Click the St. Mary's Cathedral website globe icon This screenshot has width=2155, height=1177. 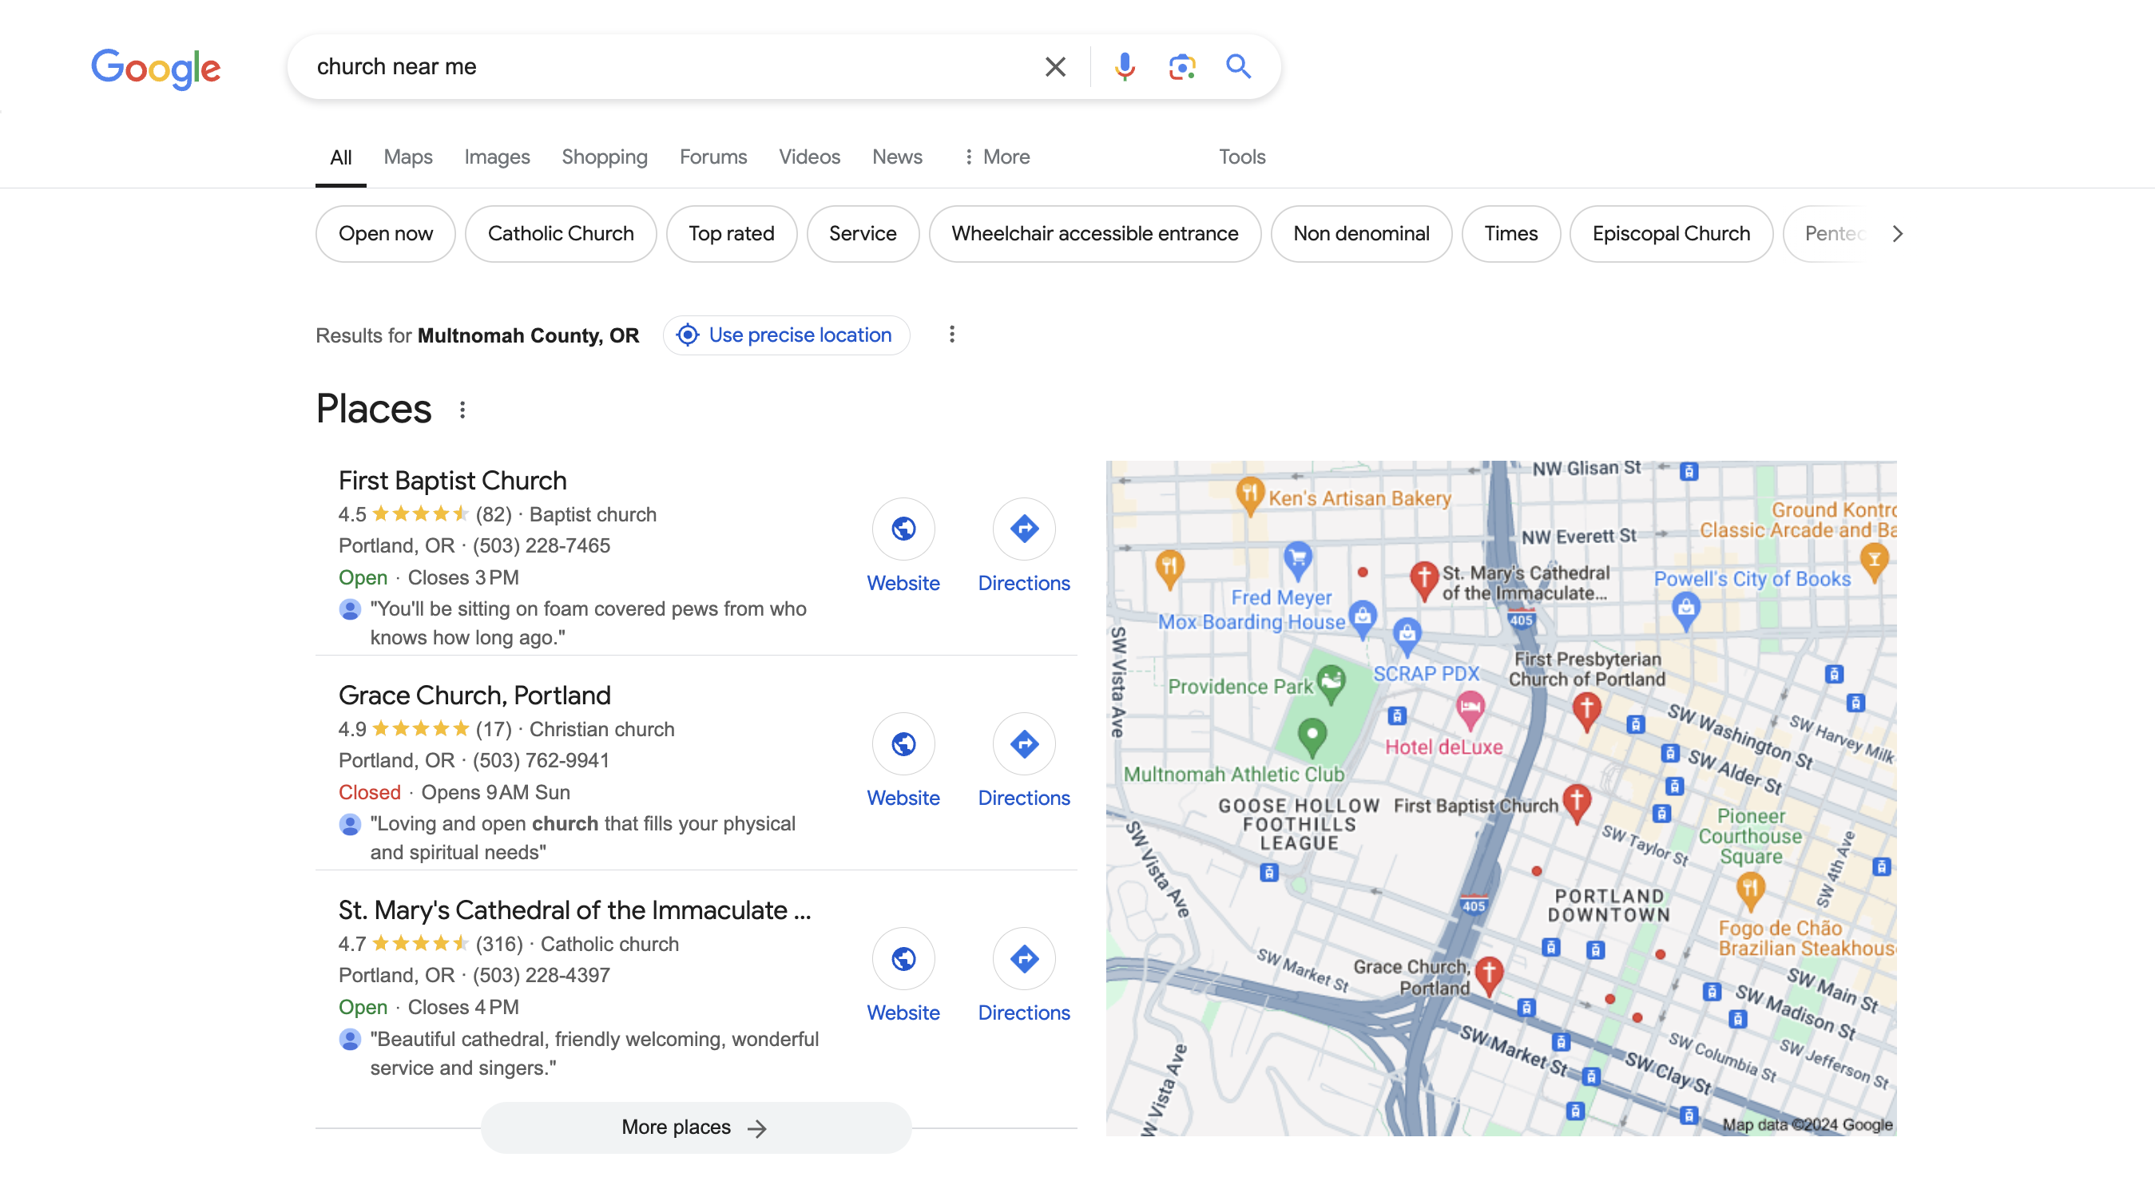click(903, 958)
